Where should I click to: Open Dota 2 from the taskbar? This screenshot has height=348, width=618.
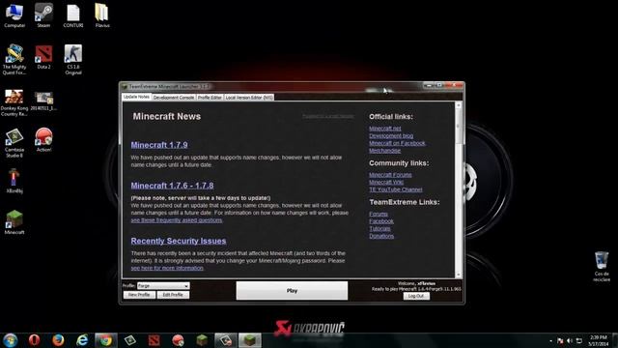click(154, 340)
